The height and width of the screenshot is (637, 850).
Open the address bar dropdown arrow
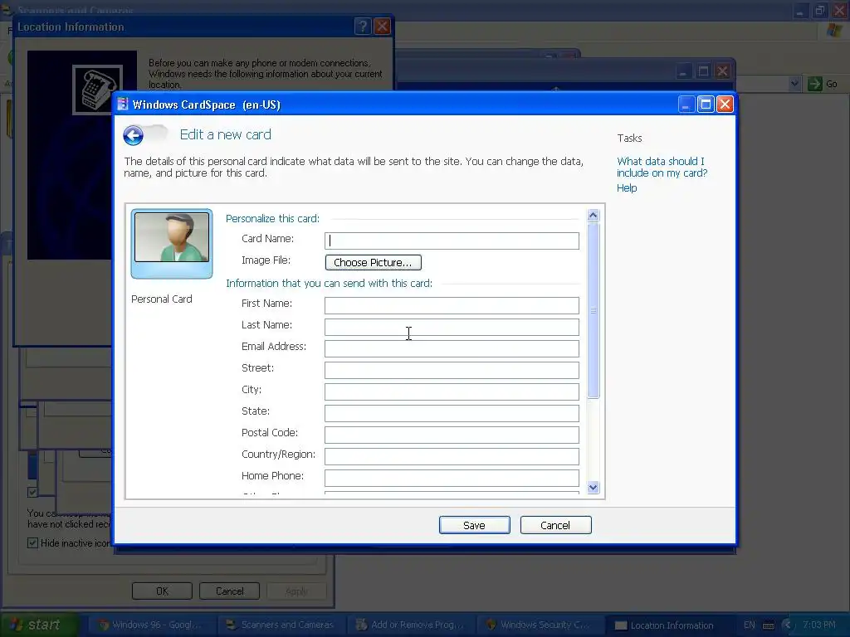pos(794,84)
